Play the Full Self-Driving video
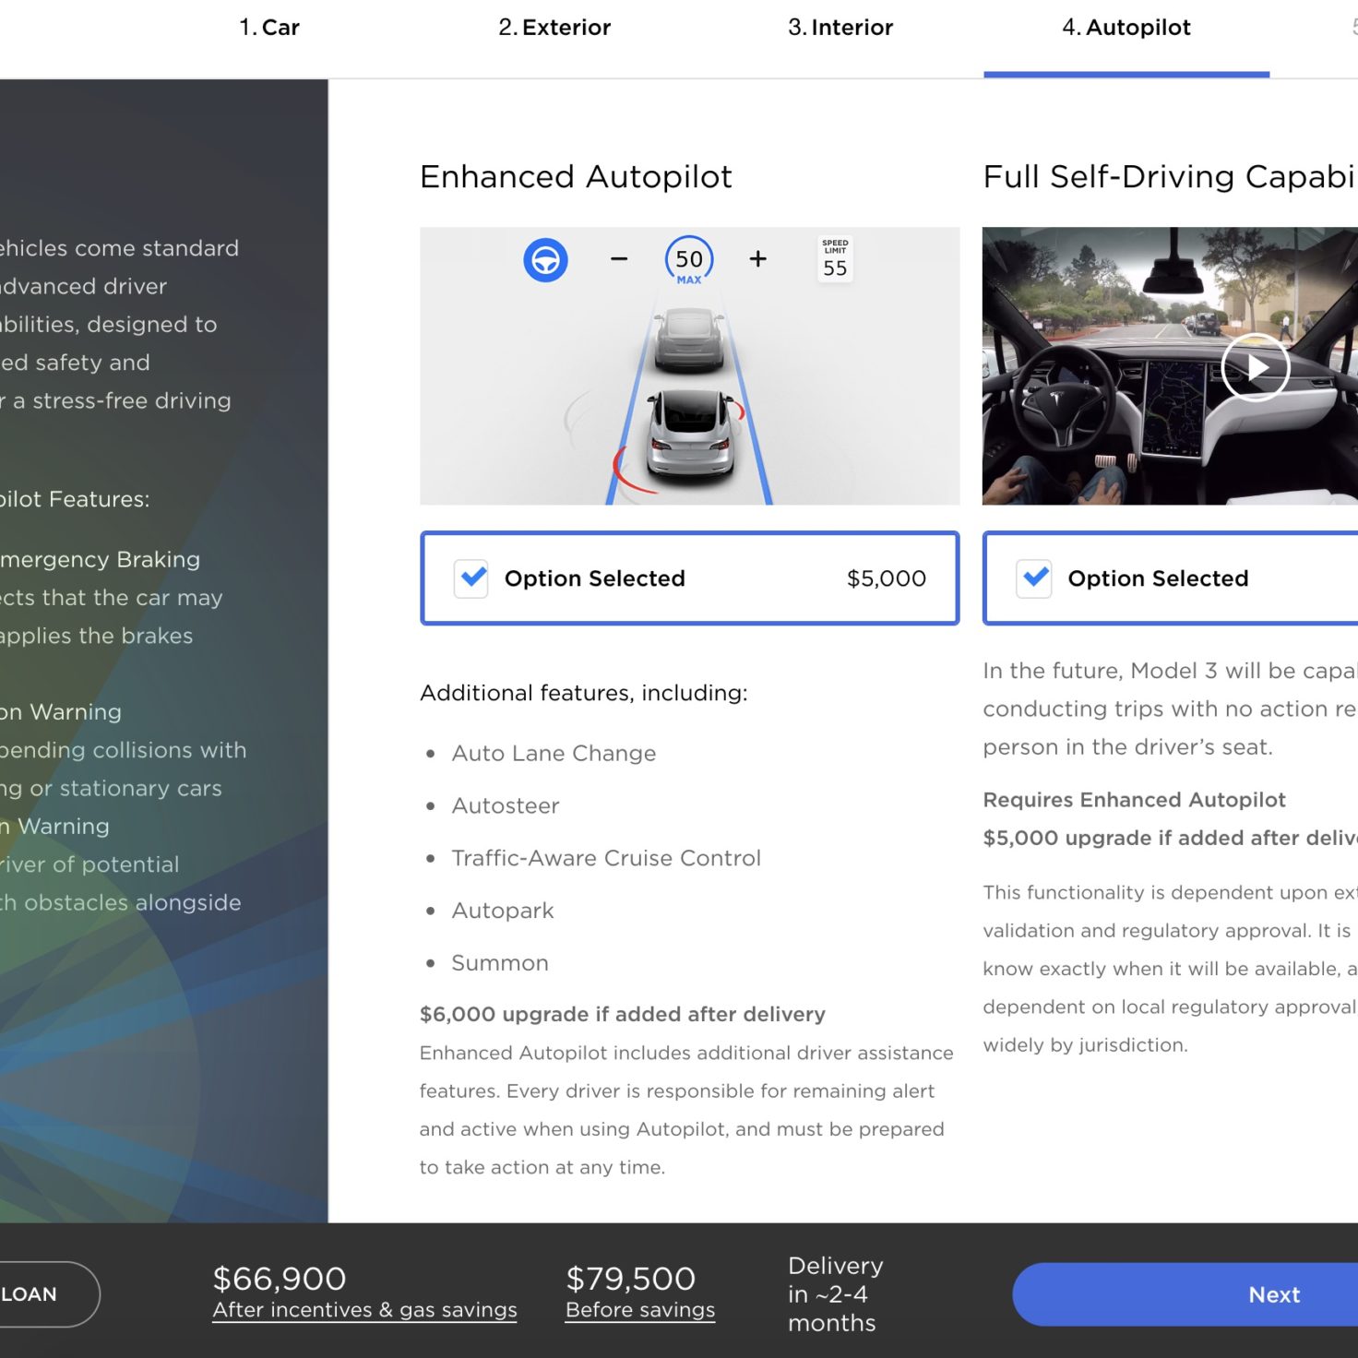The height and width of the screenshot is (1358, 1358). tap(1255, 367)
